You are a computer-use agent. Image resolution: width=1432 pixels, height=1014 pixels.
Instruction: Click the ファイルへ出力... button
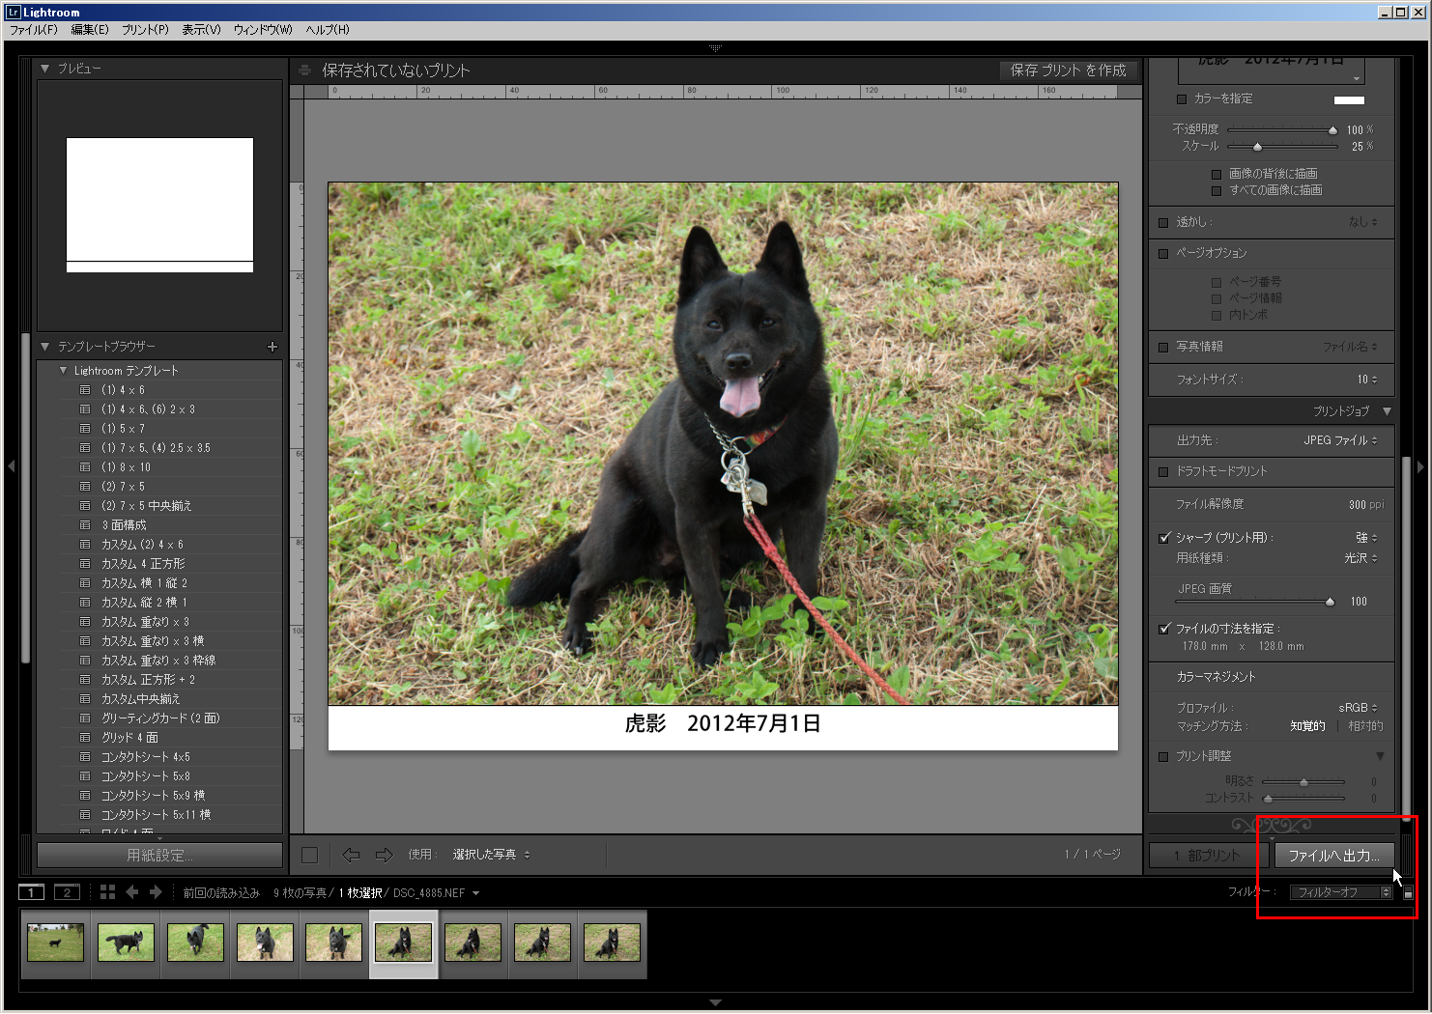[x=1333, y=856]
